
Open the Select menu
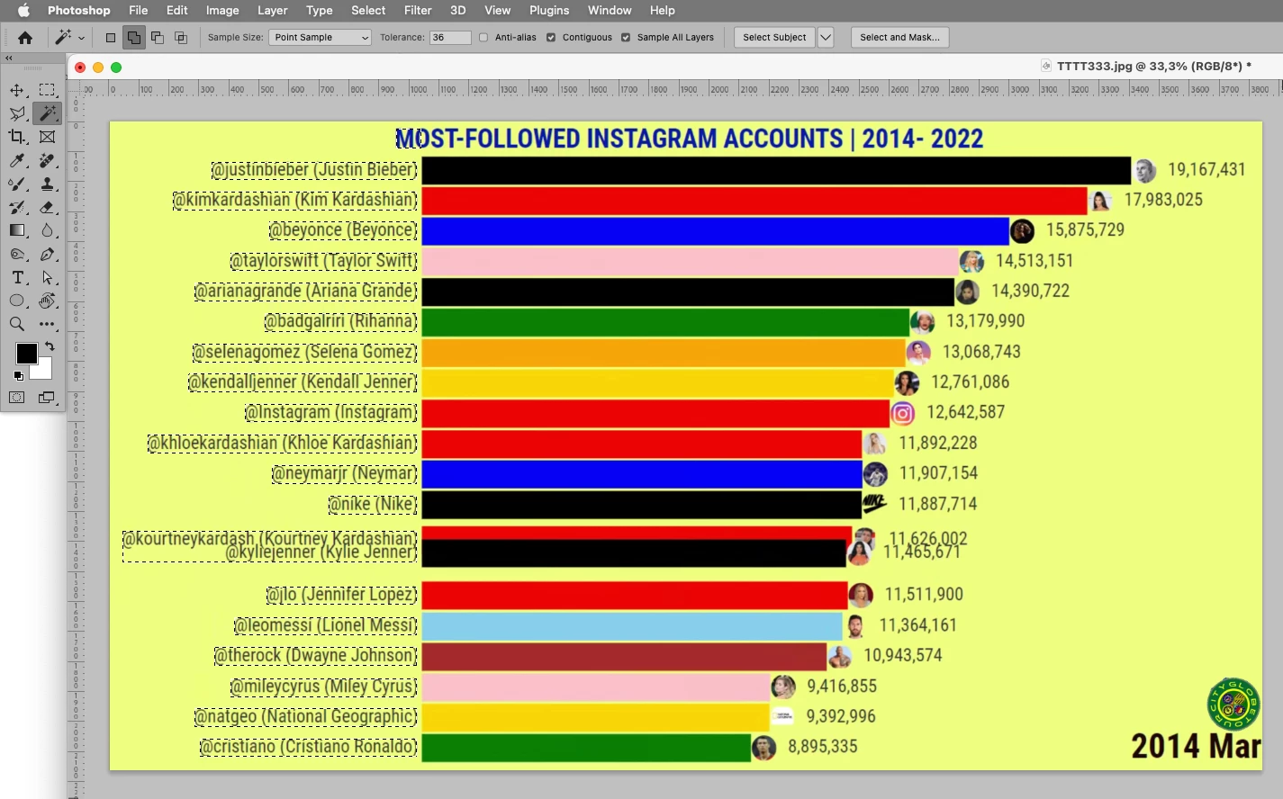pyautogui.click(x=368, y=11)
